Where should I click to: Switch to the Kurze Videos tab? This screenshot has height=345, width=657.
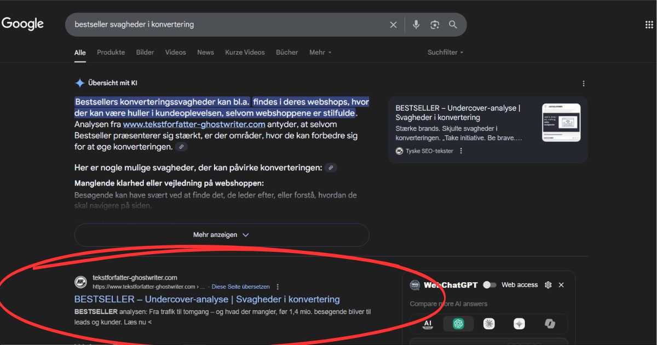245,53
